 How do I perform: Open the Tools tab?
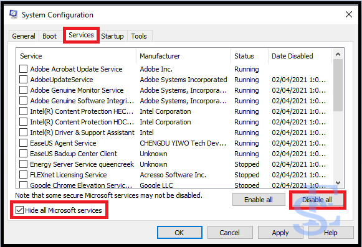pos(139,36)
